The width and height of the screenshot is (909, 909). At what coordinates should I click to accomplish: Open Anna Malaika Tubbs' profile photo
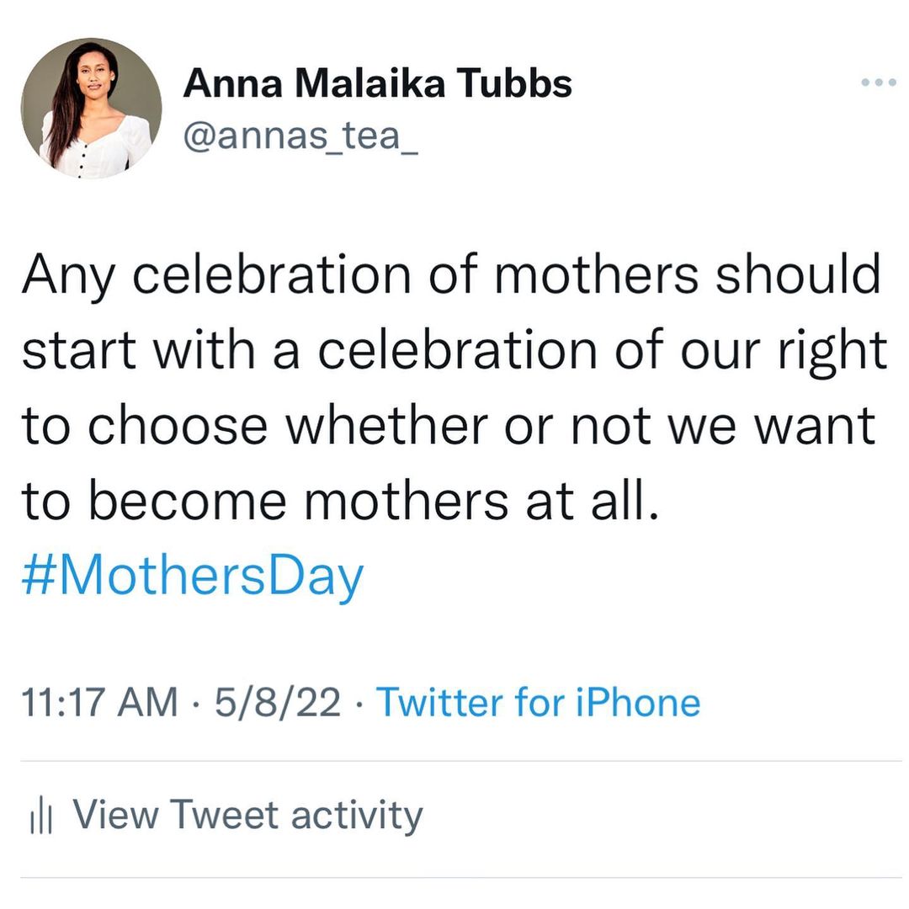(x=91, y=108)
